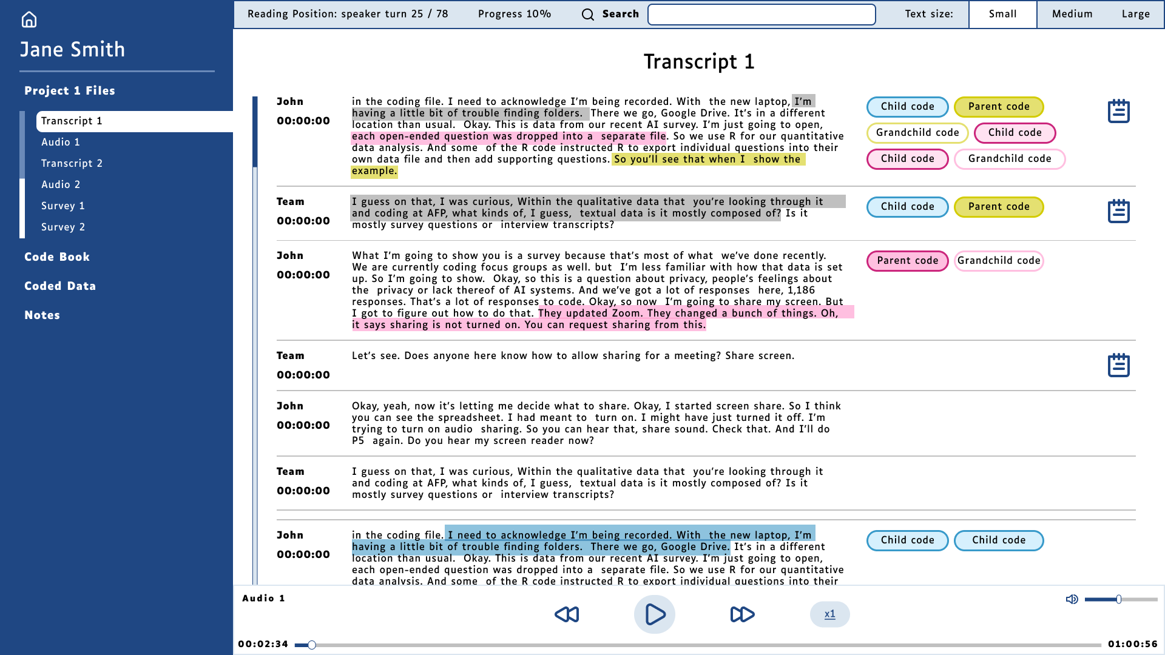Click 'Okay, yeah, now it's letting me' paragraph
The height and width of the screenshot is (655, 1165).
click(x=596, y=423)
